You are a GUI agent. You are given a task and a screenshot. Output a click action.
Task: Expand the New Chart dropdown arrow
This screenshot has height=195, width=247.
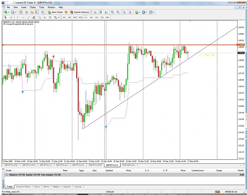pos(9,12)
